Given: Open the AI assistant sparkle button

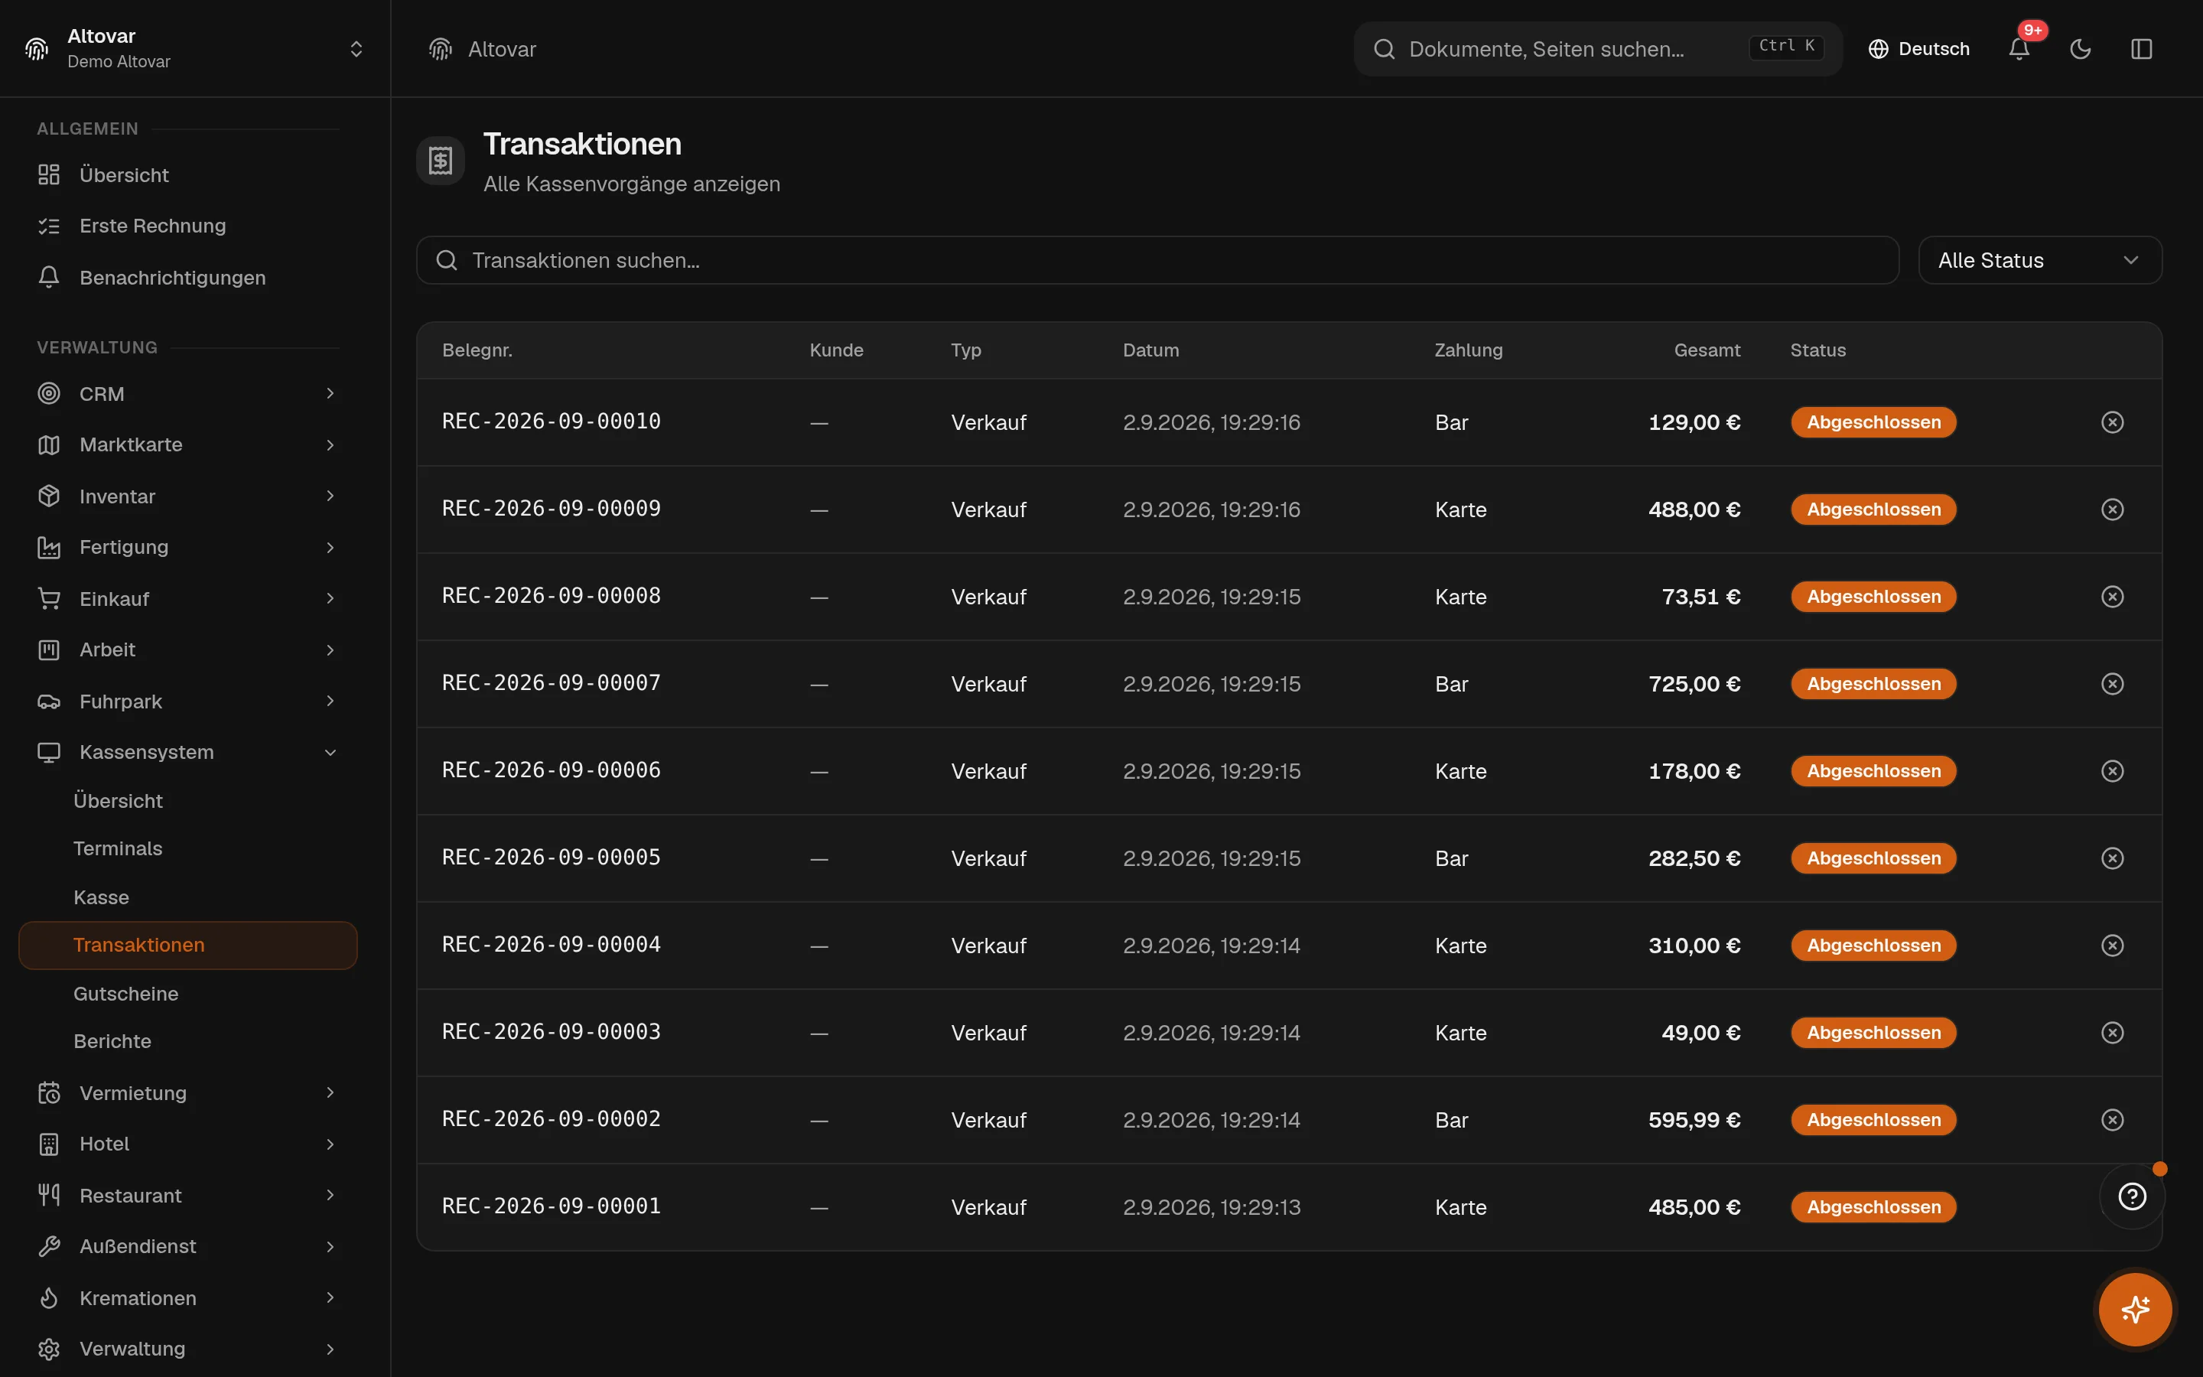Looking at the screenshot, I should click(x=2135, y=1310).
